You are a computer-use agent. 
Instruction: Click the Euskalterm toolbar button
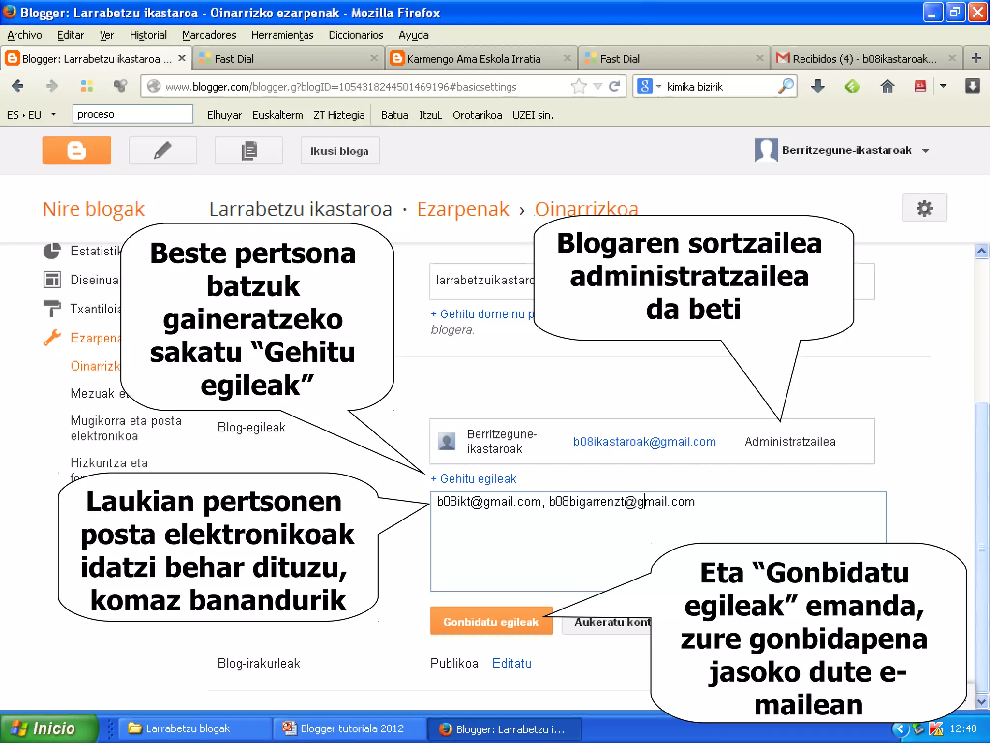277,115
